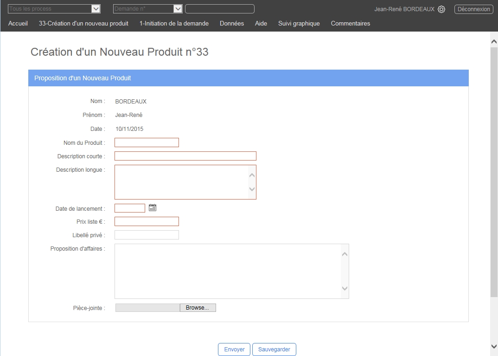Image resolution: width=498 pixels, height=356 pixels.
Task: Go to the Accueil menu item
Action: click(x=18, y=23)
